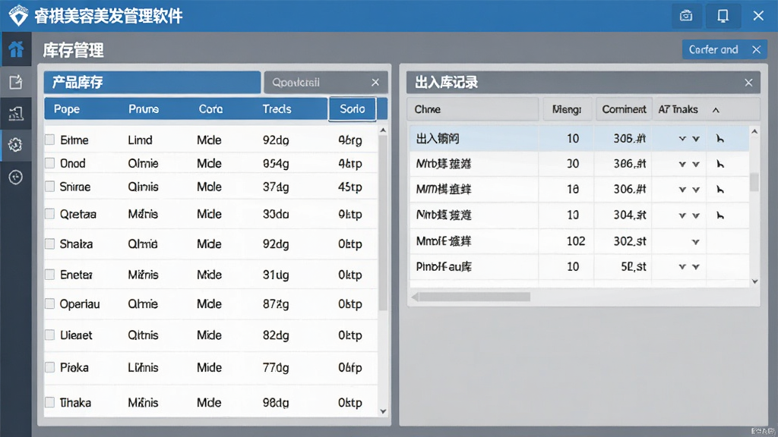Click the arrow icon in the 304 row
The width and height of the screenshot is (778, 437).
coord(720,215)
